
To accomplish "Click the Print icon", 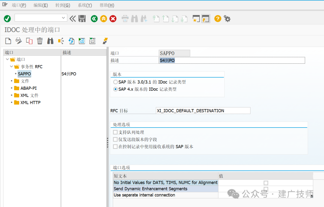I will pyautogui.click(x=125, y=19).
